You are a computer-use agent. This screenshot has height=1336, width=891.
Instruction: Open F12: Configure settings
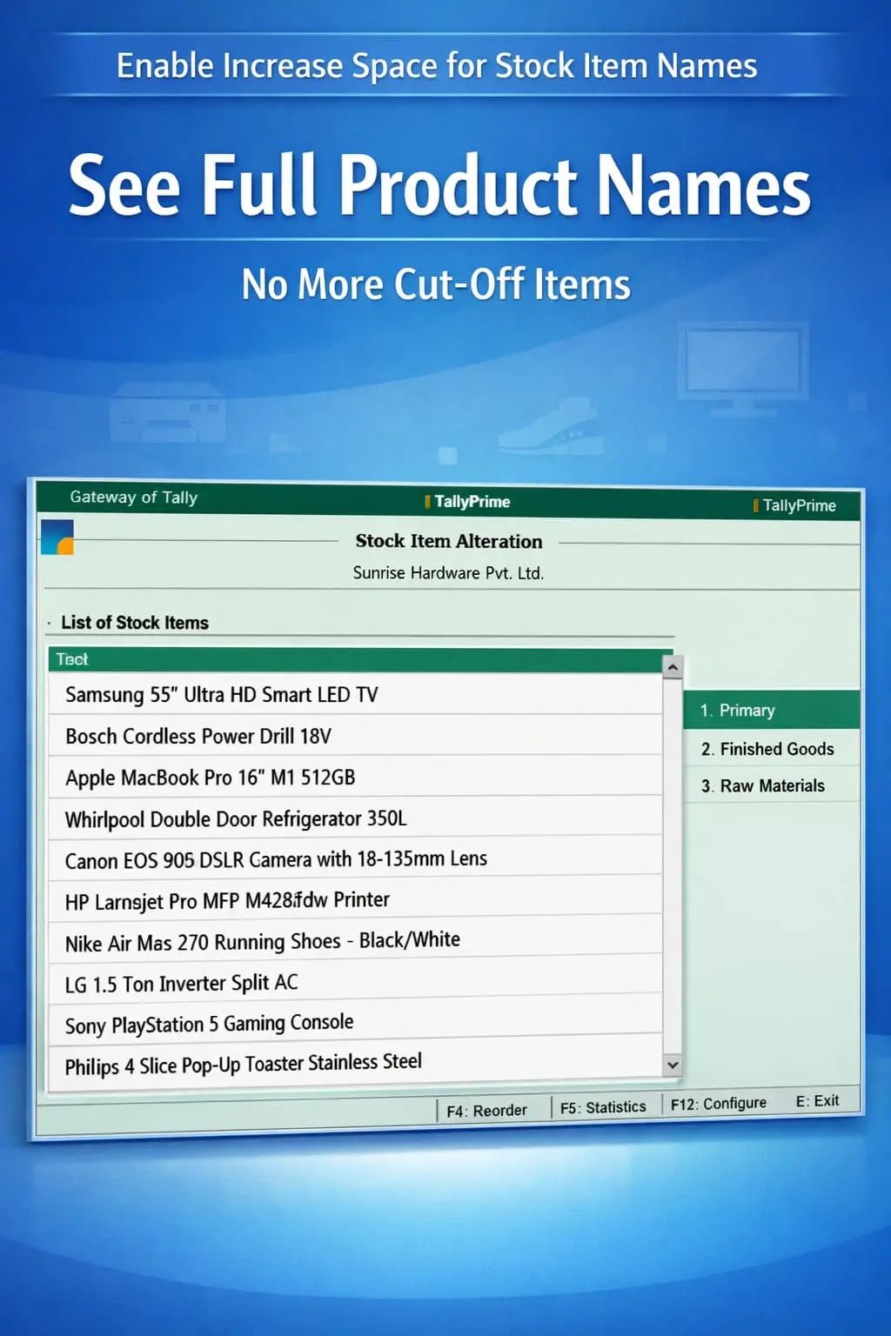coord(718,1104)
